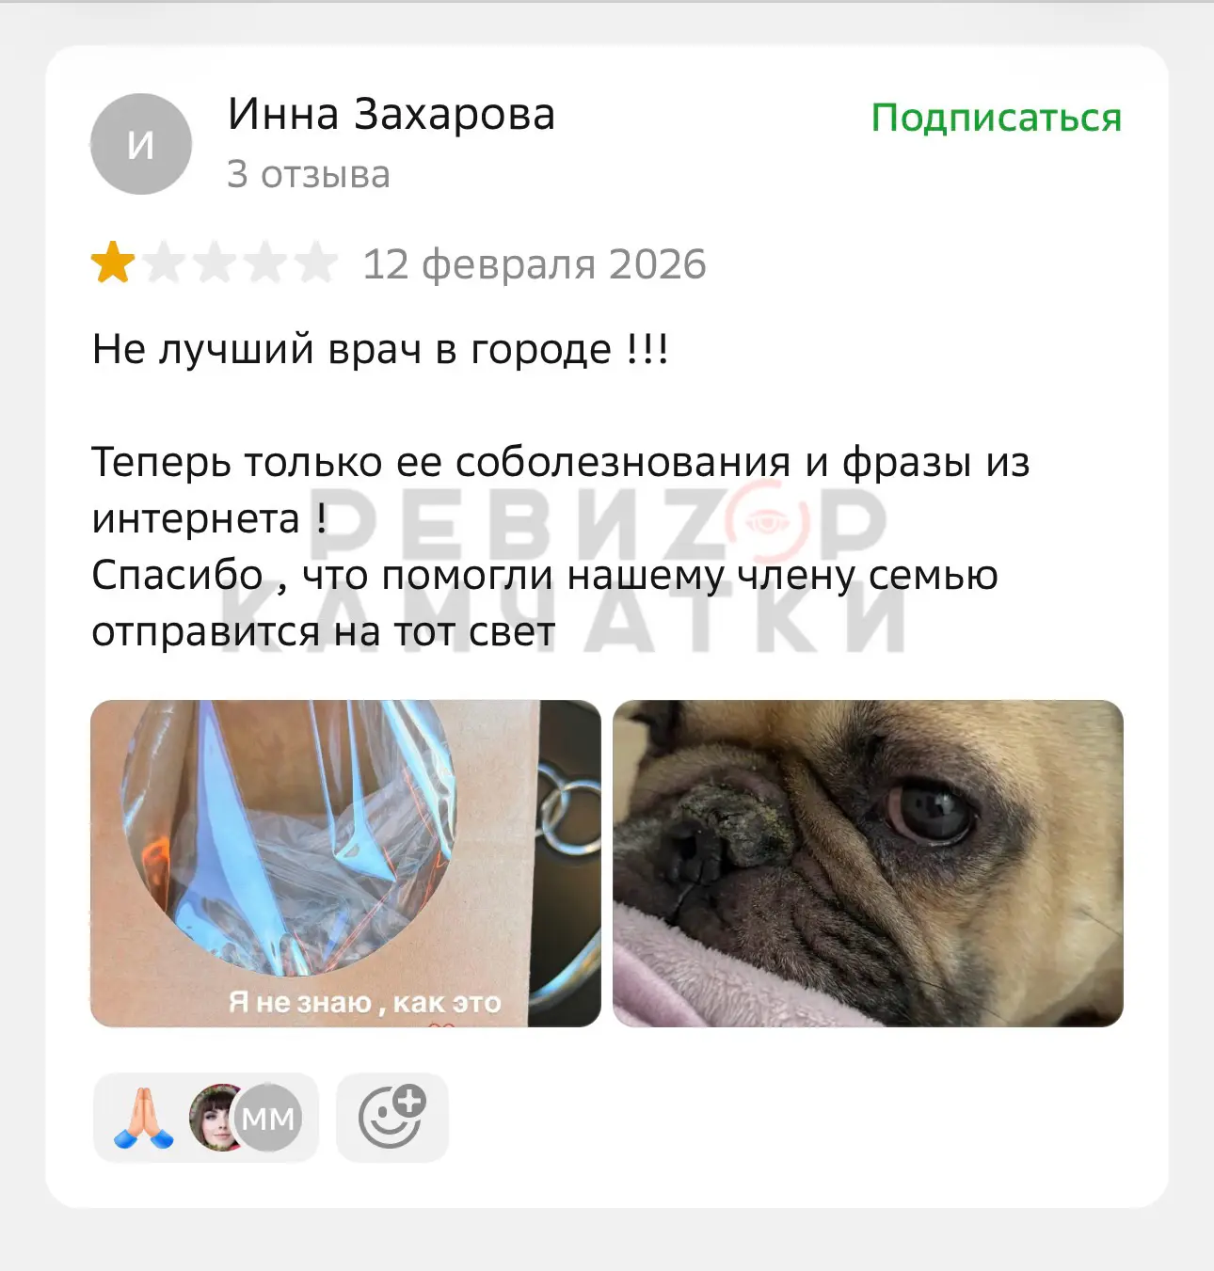1214x1271 pixels.
Task: Click the review text about соболезнования
Action: click(561, 490)
